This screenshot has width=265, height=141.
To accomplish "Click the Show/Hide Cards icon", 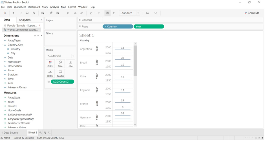I will point(147,13).
